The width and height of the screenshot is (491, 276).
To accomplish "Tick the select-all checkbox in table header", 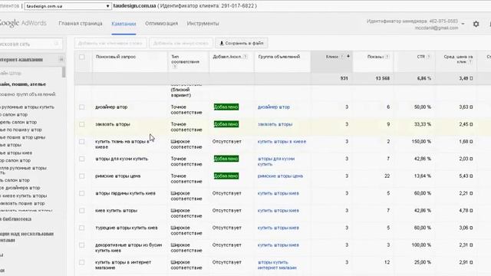I will 82,57.
